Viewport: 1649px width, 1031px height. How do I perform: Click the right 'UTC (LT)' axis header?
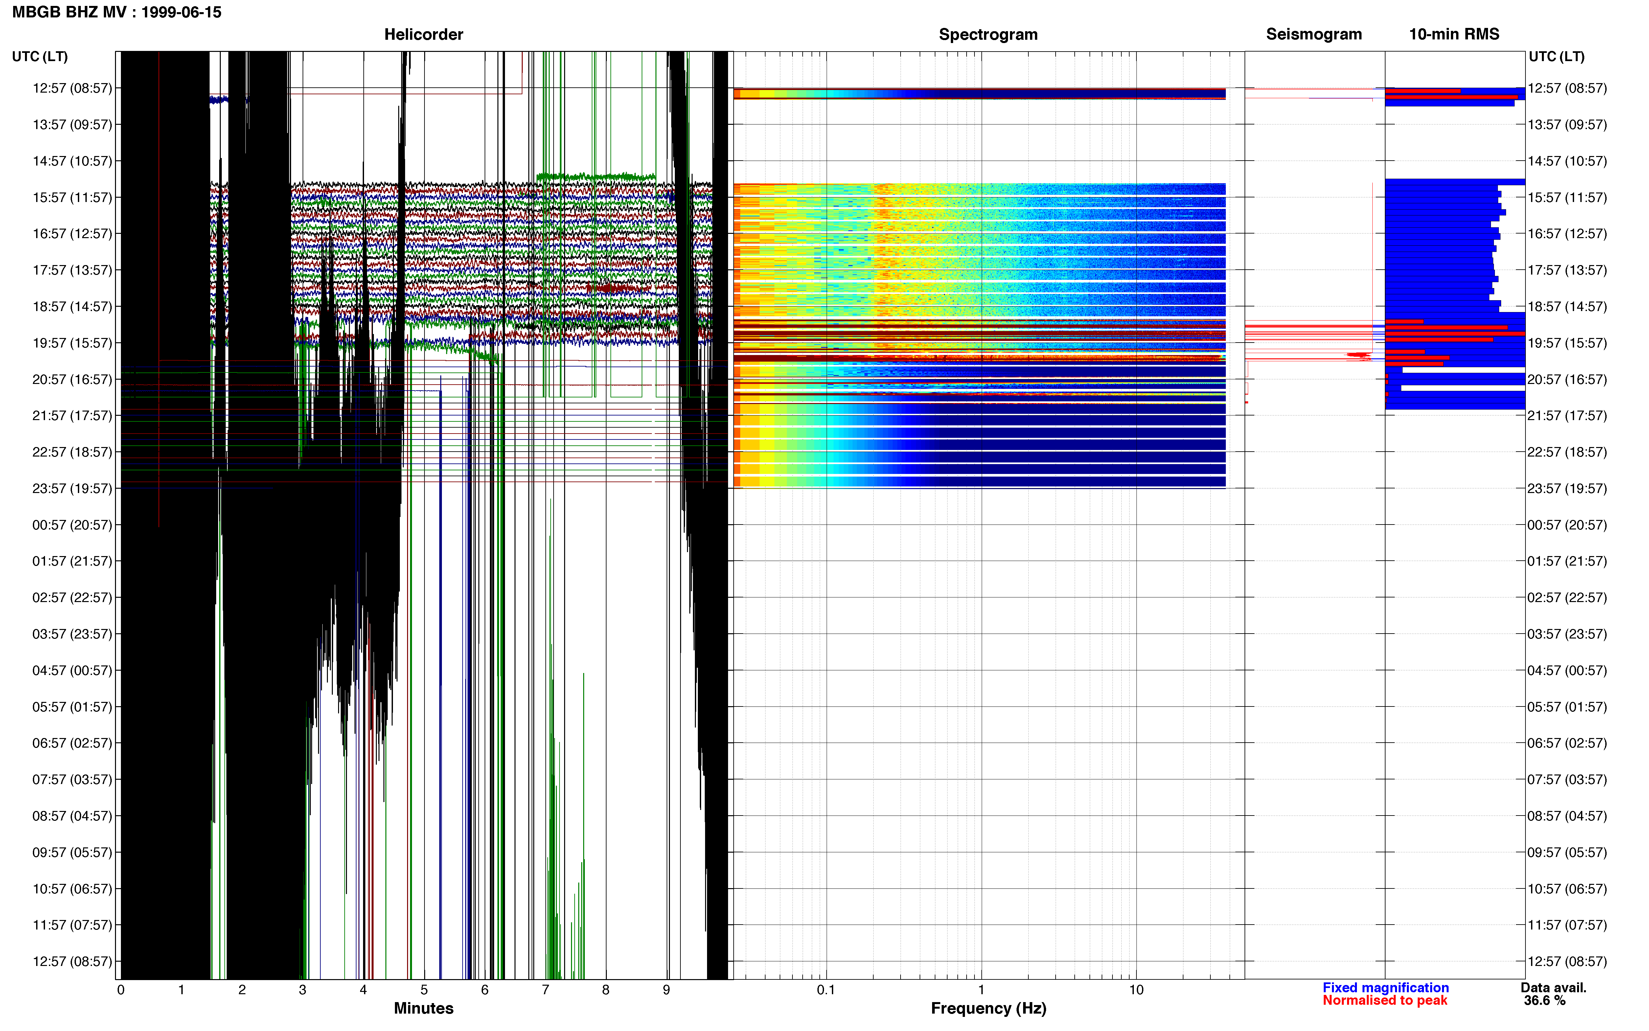(1556, 56)
